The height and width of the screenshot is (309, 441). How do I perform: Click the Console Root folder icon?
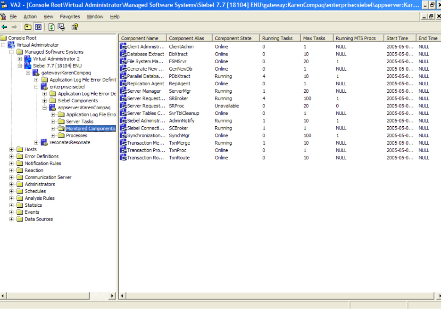(x=3, y=38)
